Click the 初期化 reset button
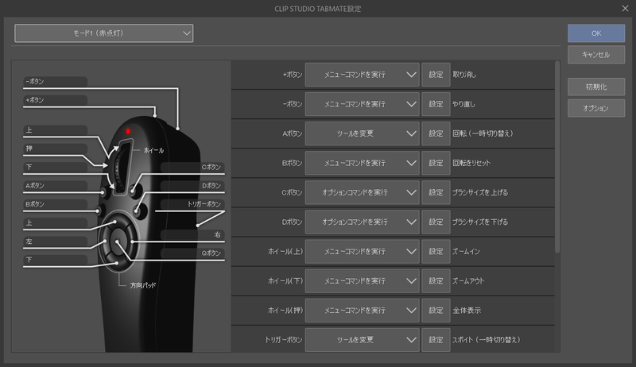636x367 pixels. [595, 87]
